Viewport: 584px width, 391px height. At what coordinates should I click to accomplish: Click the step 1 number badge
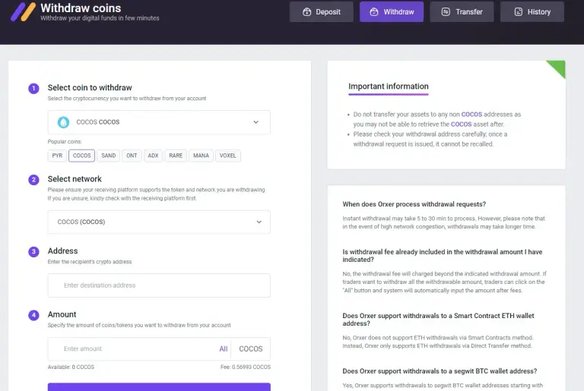click(x=33, y=89)
